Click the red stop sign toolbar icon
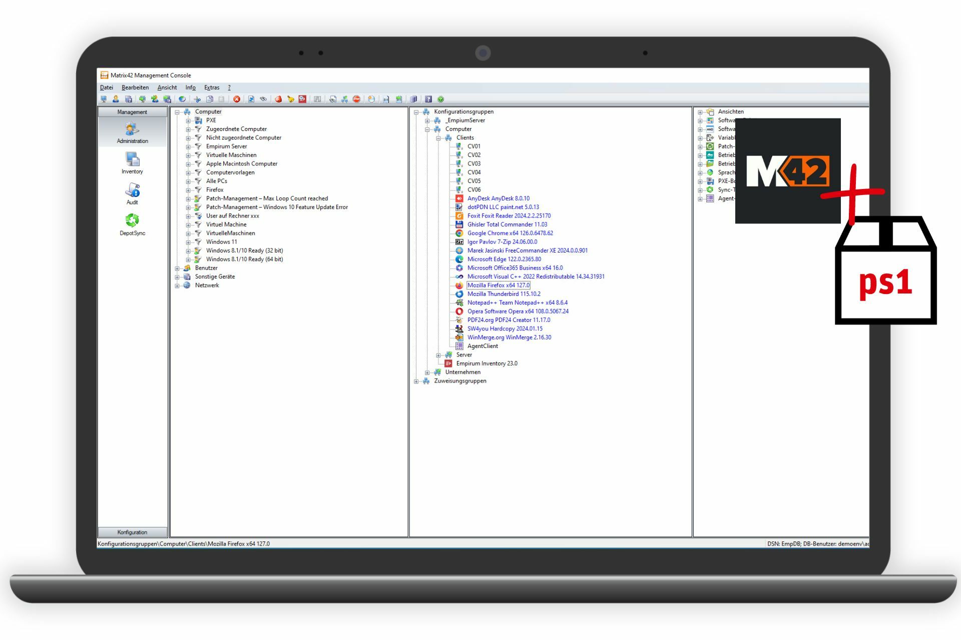 click(356, 99)
